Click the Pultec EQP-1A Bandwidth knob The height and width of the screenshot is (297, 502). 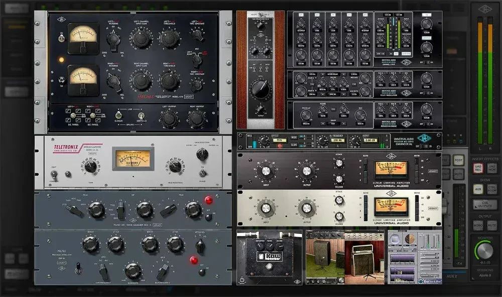[133, 270]
